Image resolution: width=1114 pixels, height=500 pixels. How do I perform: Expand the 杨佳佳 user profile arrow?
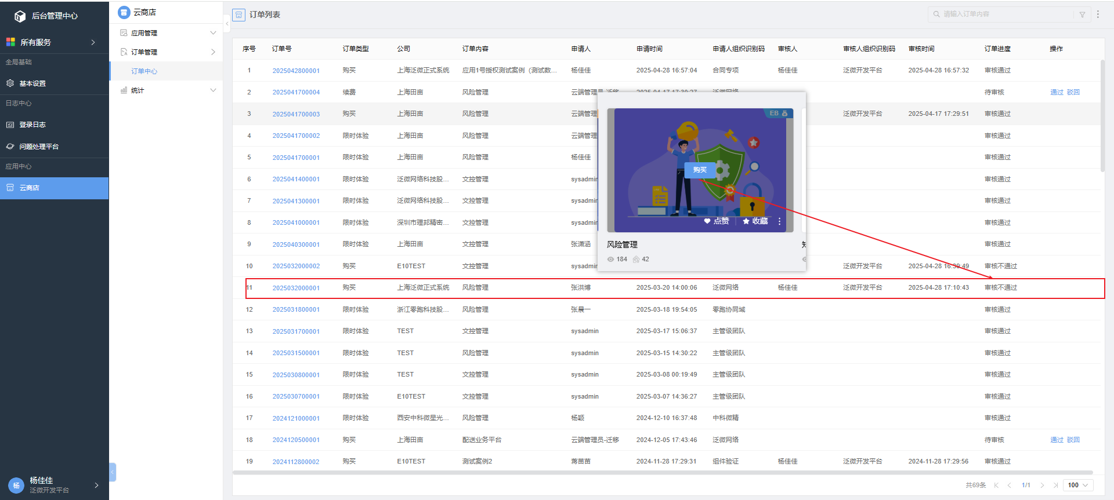pos(96,486)
